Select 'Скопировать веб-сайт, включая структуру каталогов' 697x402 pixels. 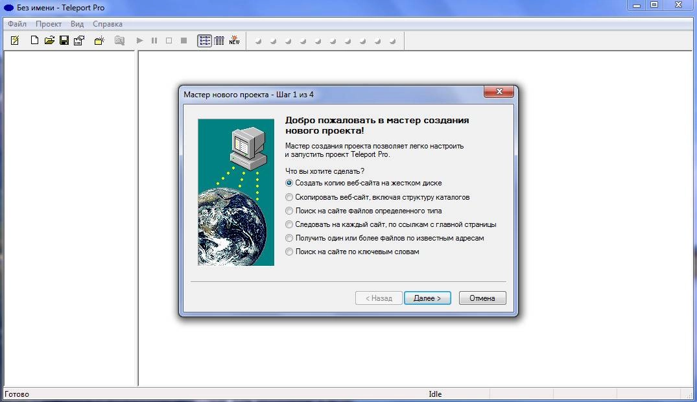point(377,197)
